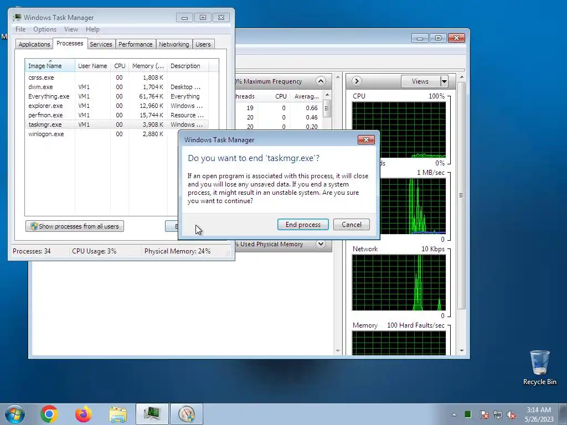567x425 pixels.
Task: Click the Physical Memory: 24% status entry
Action: [x=177, y=251]
